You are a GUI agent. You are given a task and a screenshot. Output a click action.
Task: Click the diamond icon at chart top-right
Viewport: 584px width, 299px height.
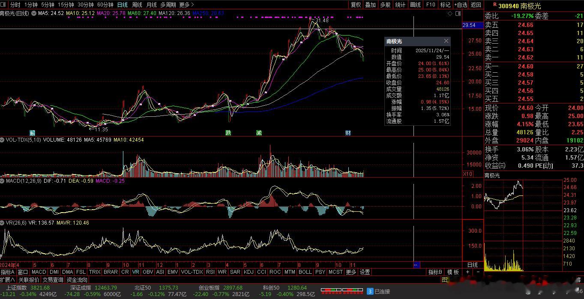coord(450,14)
